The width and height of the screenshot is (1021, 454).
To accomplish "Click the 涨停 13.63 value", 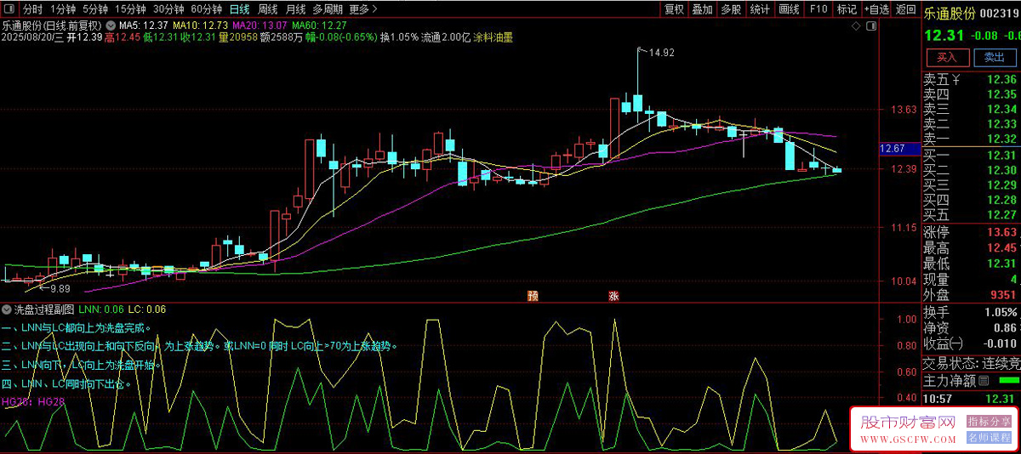I will 1001,232.
